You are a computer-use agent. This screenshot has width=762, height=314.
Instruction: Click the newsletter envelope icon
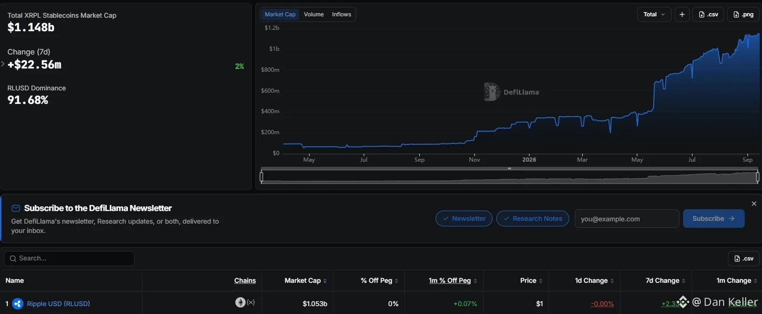16,208
